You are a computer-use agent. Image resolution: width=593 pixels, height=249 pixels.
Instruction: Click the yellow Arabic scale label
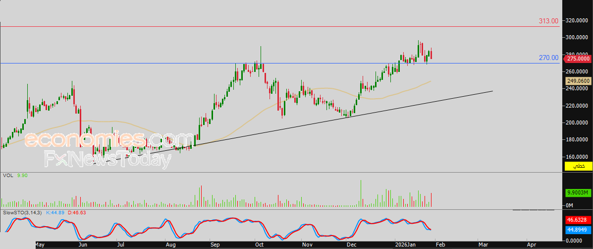click(x=578, y=166)
